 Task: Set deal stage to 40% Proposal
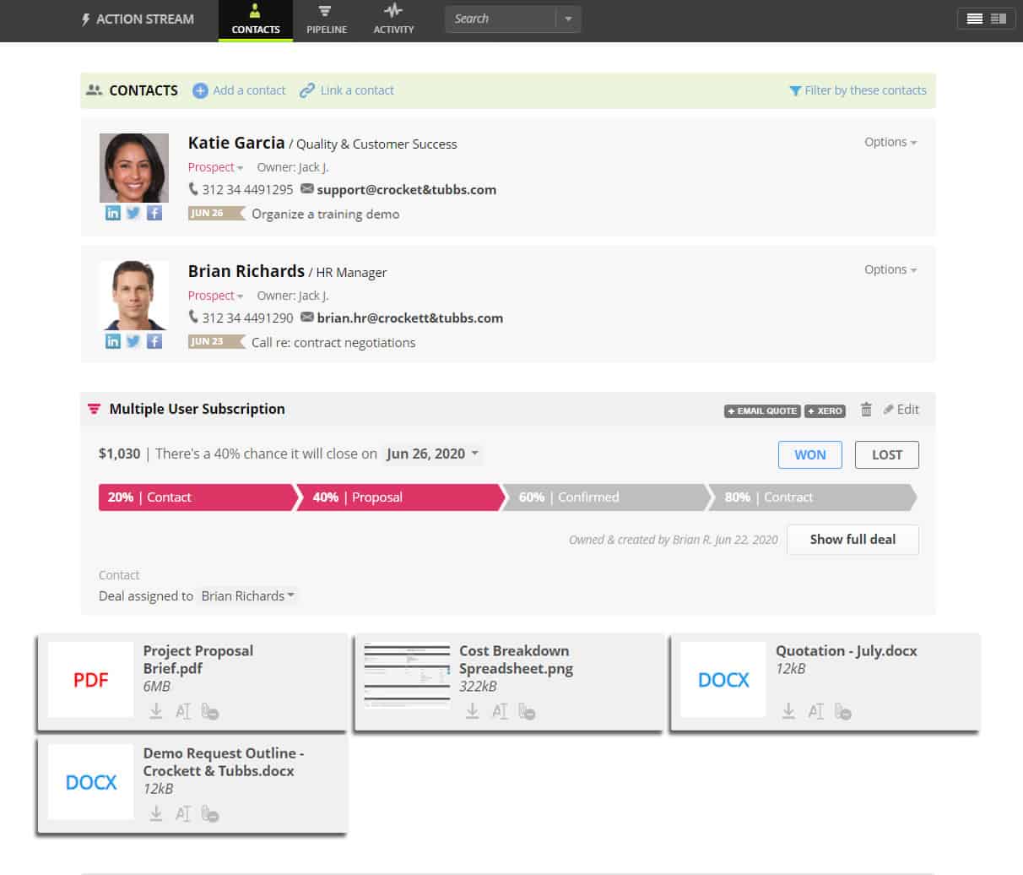pyautogui.click(x=403, y=497)
